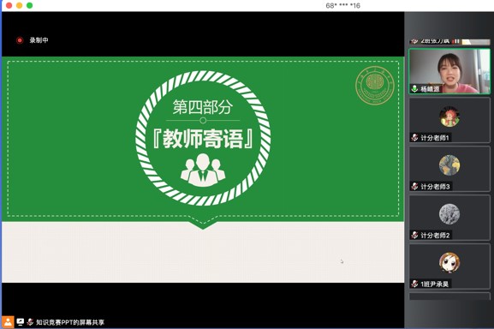Viewport: 494px width, 329px height.
Task: Click the muted microphone icon for 计分老师1
Action: (415, 138)
